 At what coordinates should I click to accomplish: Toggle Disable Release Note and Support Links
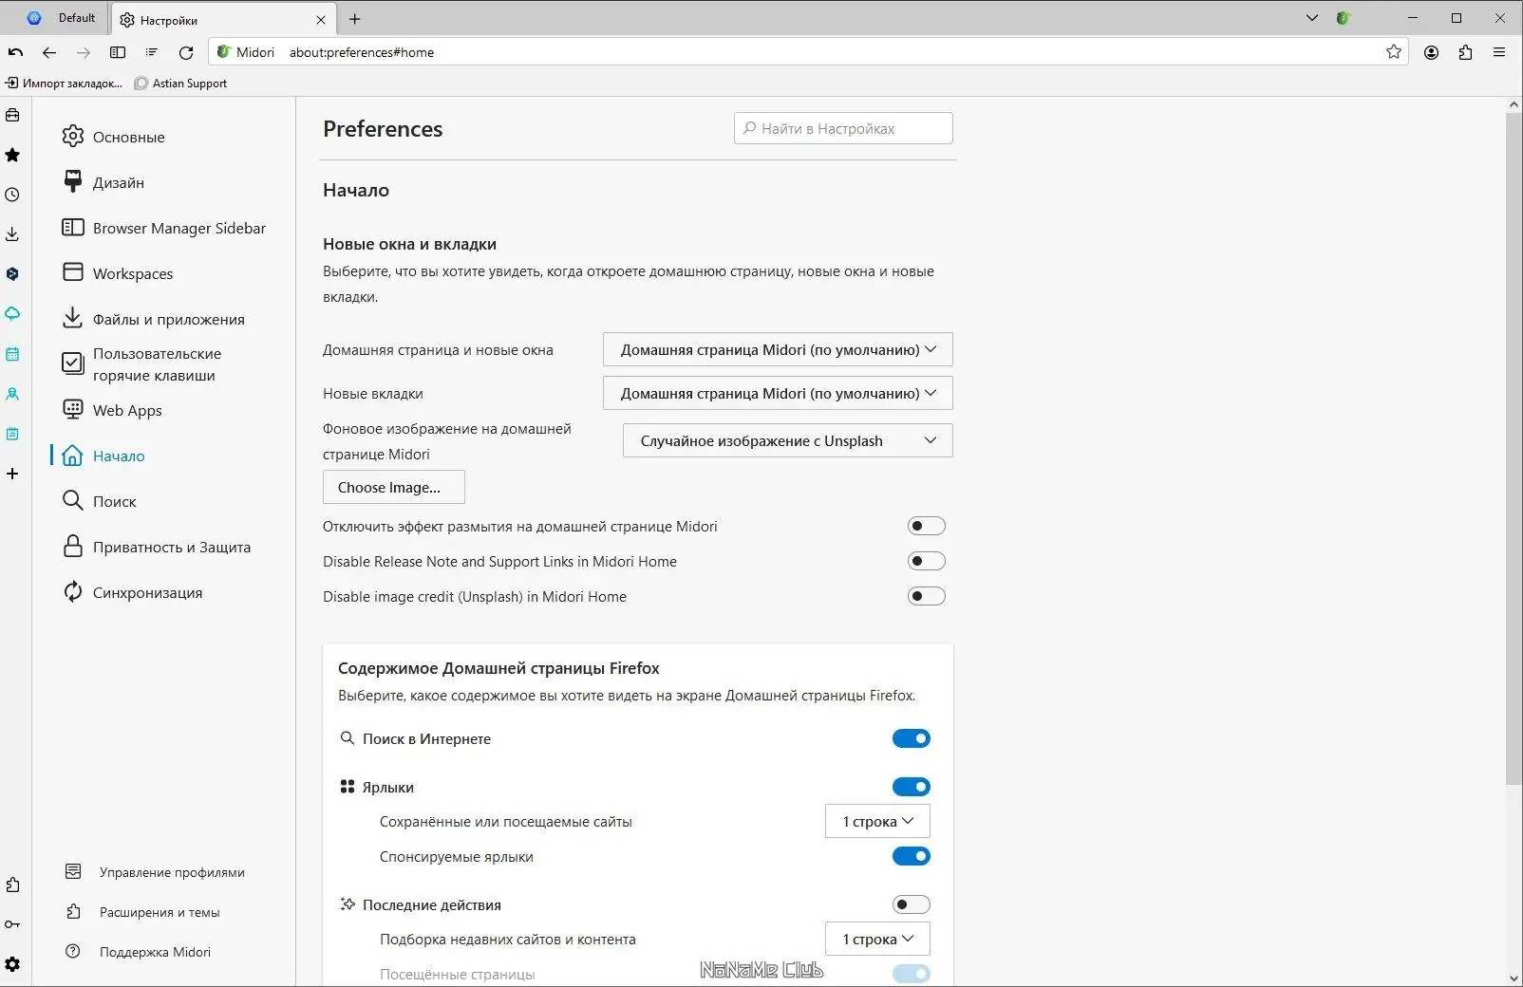click(927, 561)
